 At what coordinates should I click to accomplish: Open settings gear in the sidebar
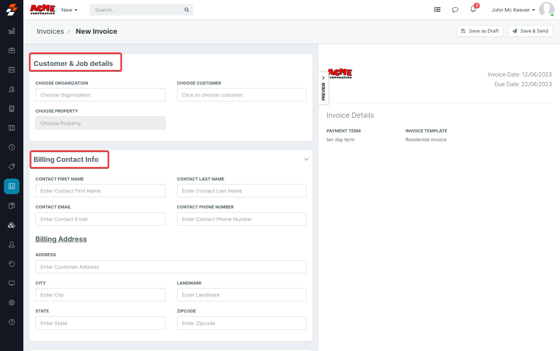pyautogui.click(x=12, y=303)
